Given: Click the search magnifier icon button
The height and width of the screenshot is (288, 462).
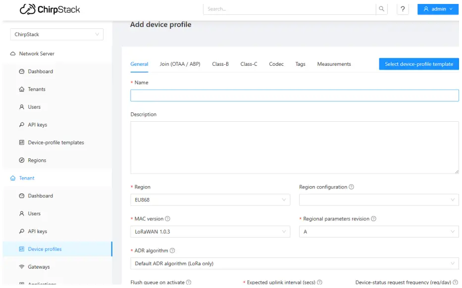Looking at the screenshot, I should [x=381, y=9].
